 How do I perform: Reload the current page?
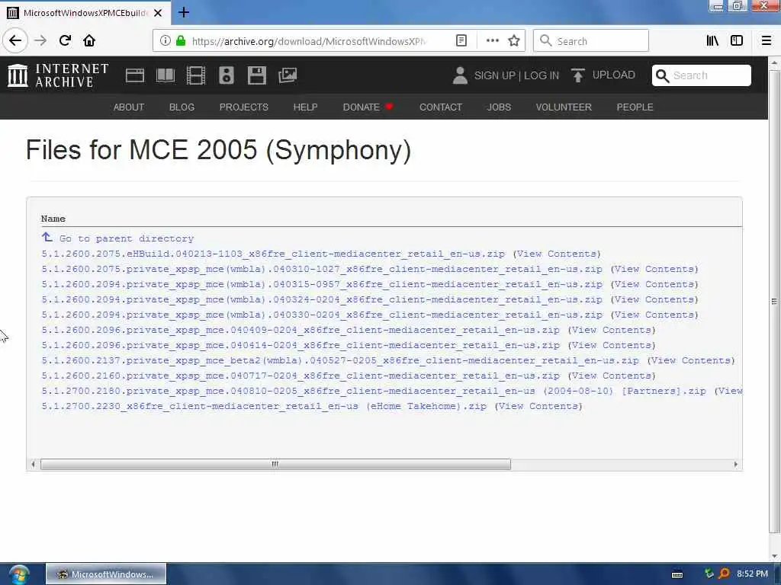(65, 40)
